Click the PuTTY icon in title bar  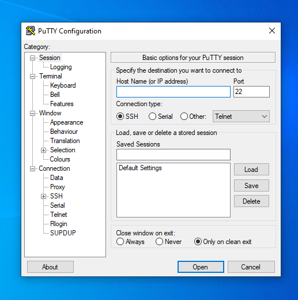point(31,31)
